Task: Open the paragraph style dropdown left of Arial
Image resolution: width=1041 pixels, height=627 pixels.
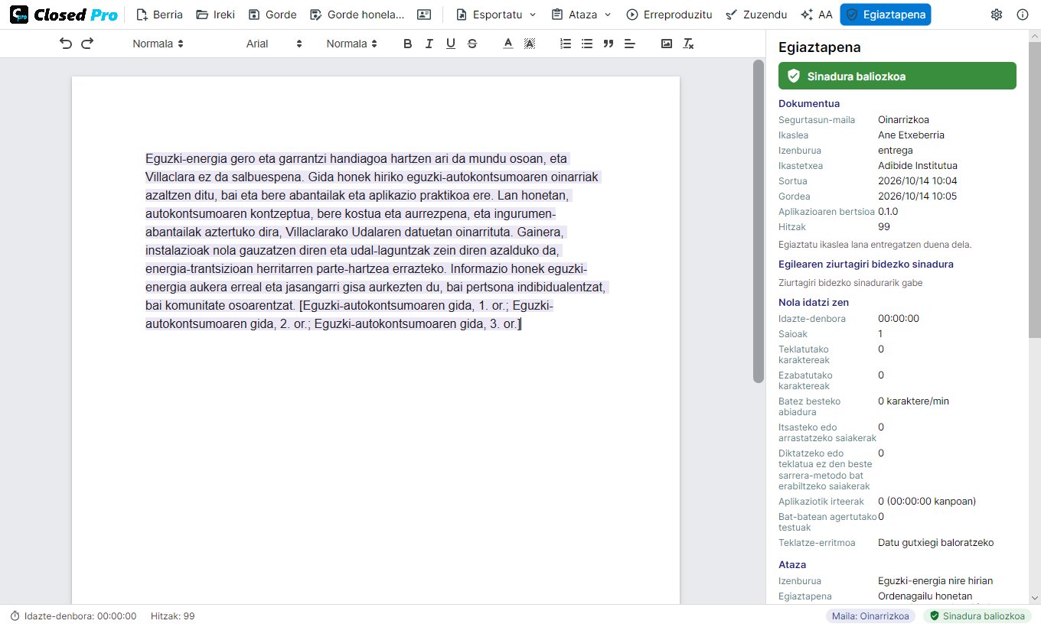Action: coord(158,44)
